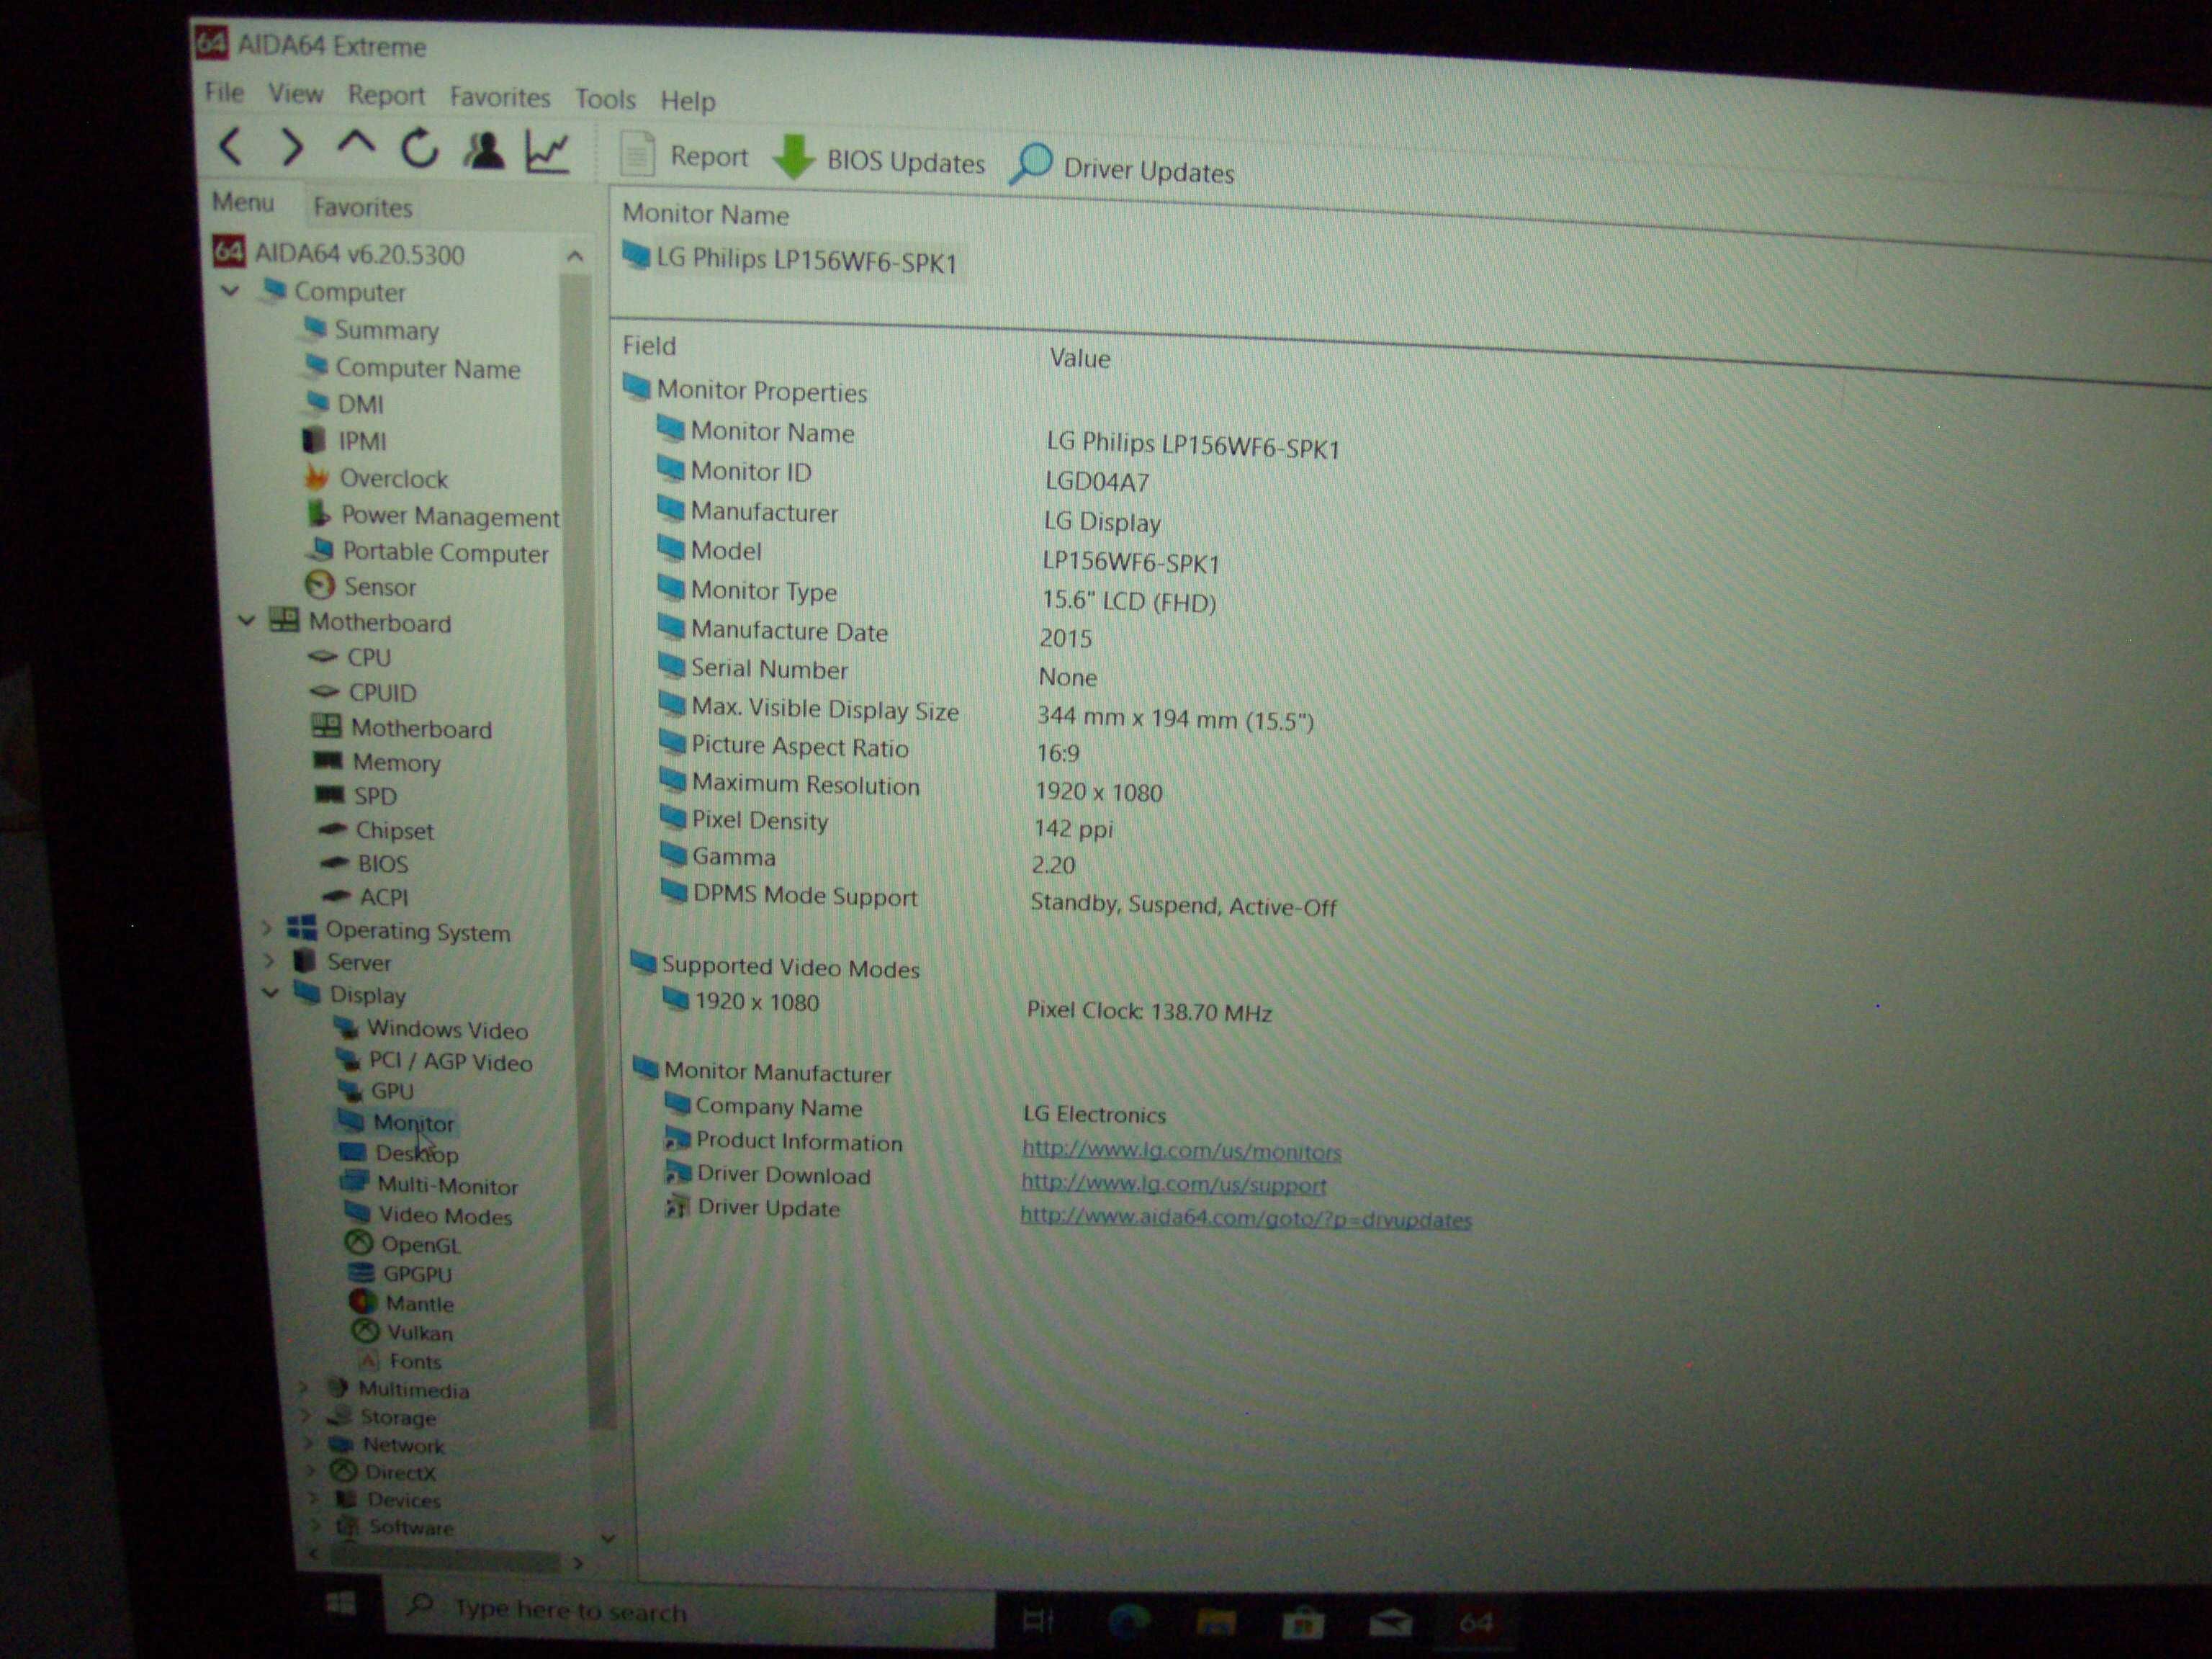This screenshot has height=1659, width=2212.
Task: Open the Report menu
Action: 386,96
